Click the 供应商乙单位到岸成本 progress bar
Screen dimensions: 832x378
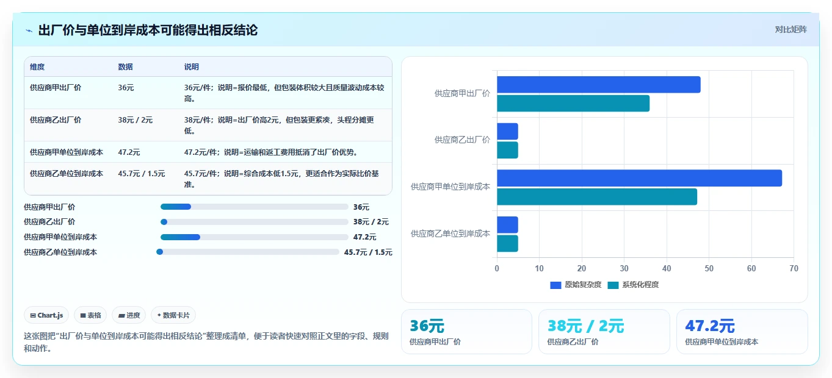[248, 252]
